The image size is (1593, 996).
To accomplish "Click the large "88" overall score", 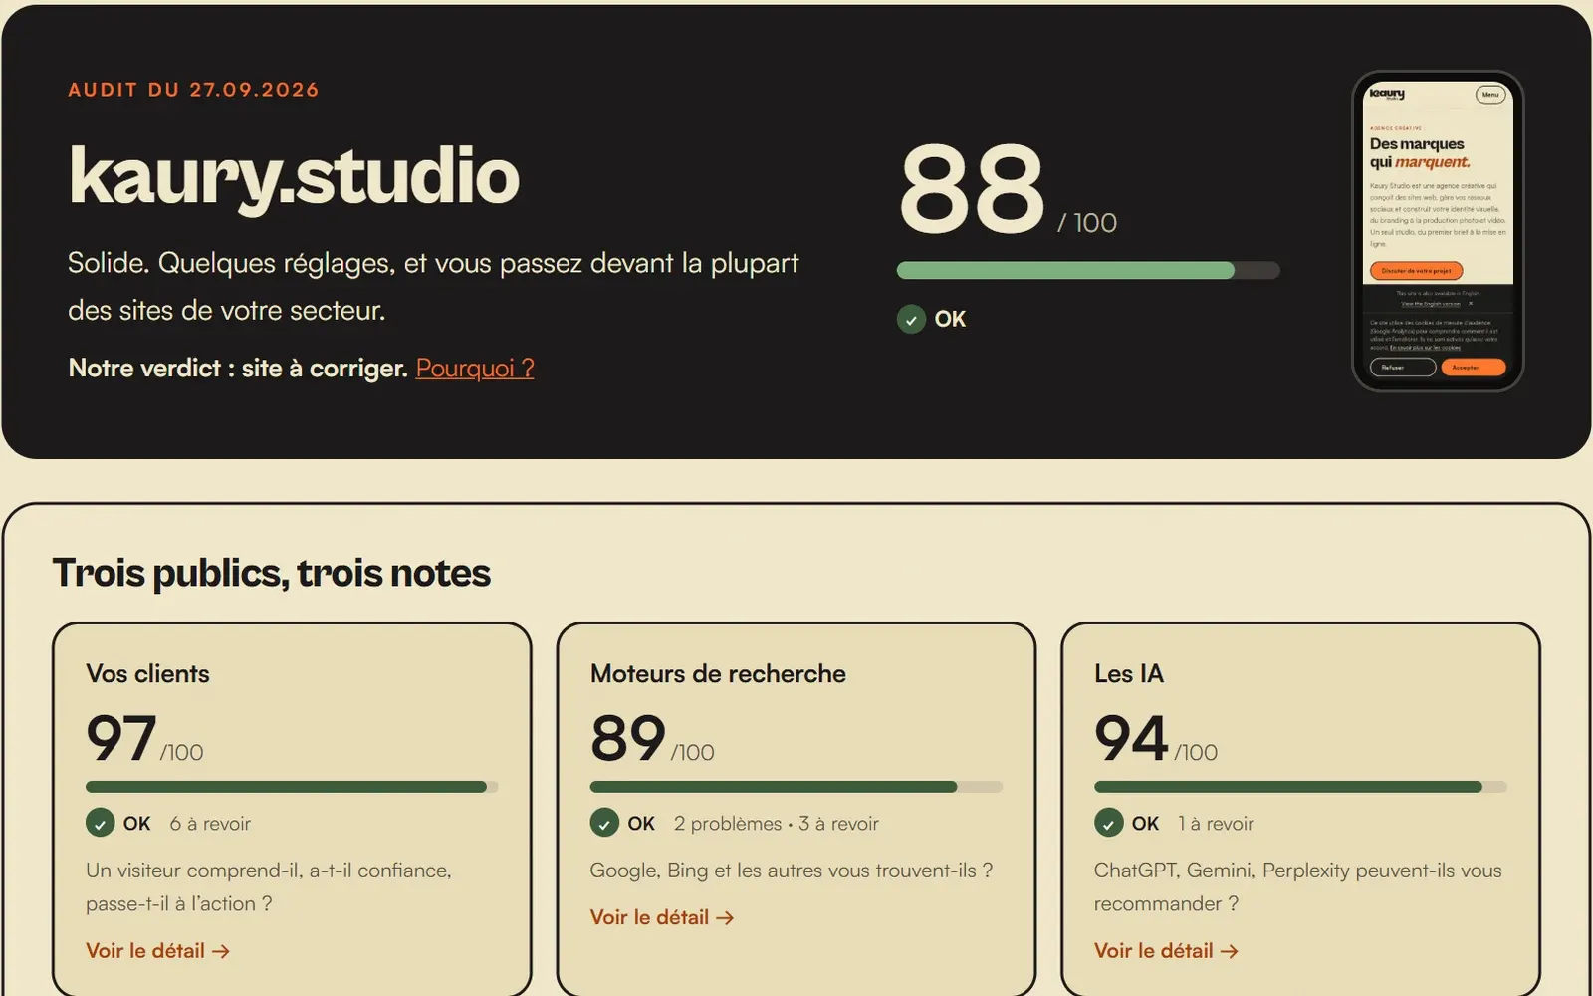I will pos(972,188).
